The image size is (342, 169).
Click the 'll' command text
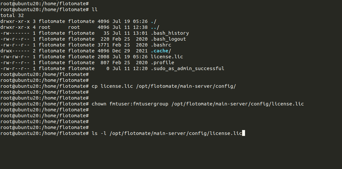tap(94, 9)
